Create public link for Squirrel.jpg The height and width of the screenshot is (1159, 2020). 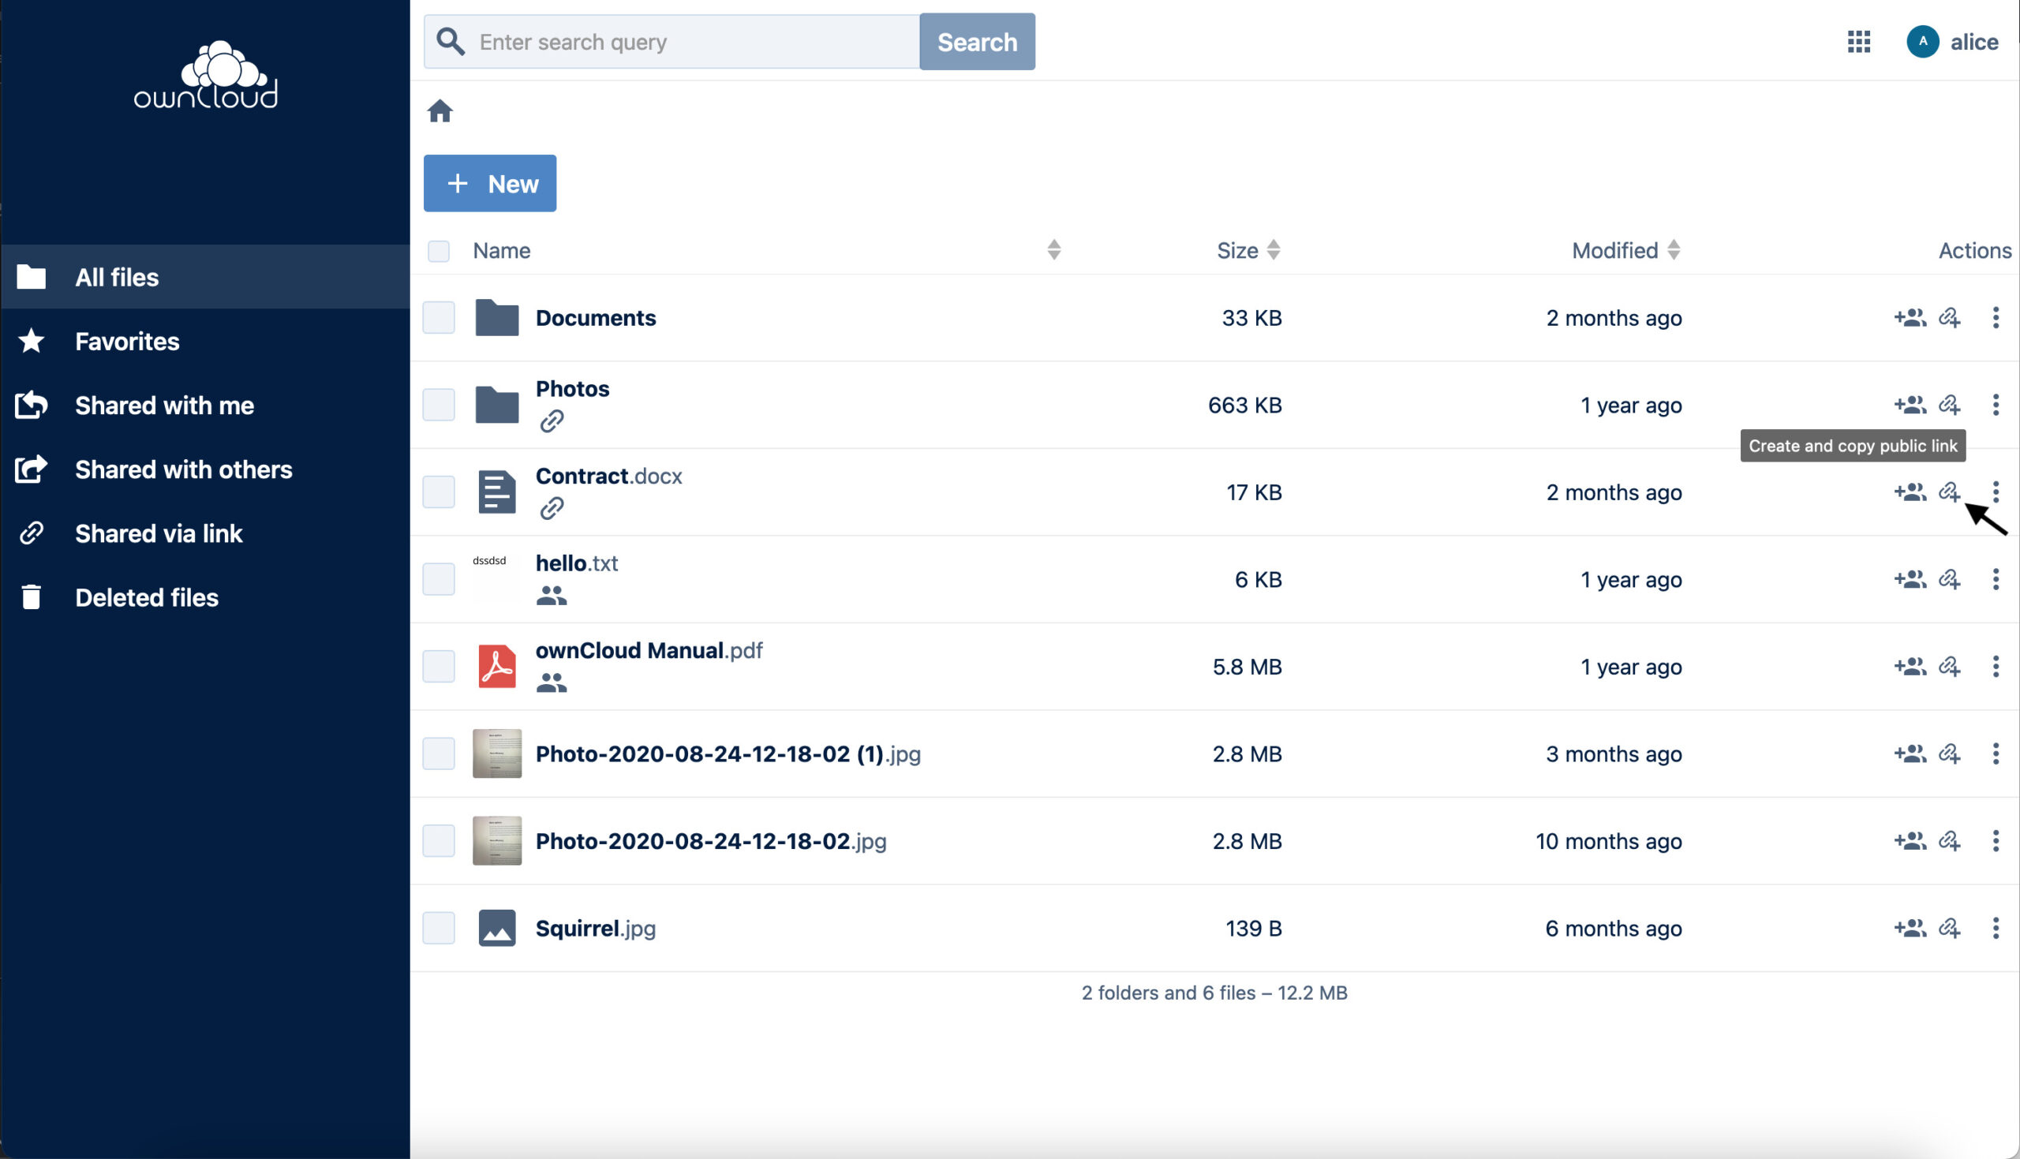pos(1949,928)
